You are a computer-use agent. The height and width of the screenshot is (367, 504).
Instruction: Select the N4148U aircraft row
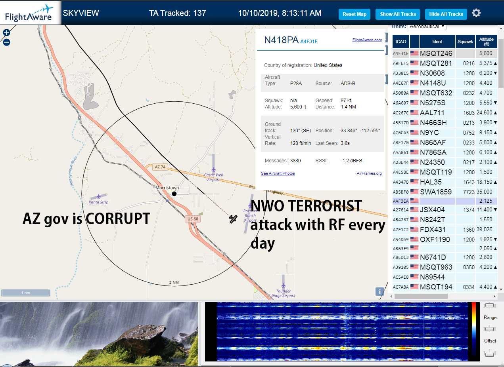point(445,83)
